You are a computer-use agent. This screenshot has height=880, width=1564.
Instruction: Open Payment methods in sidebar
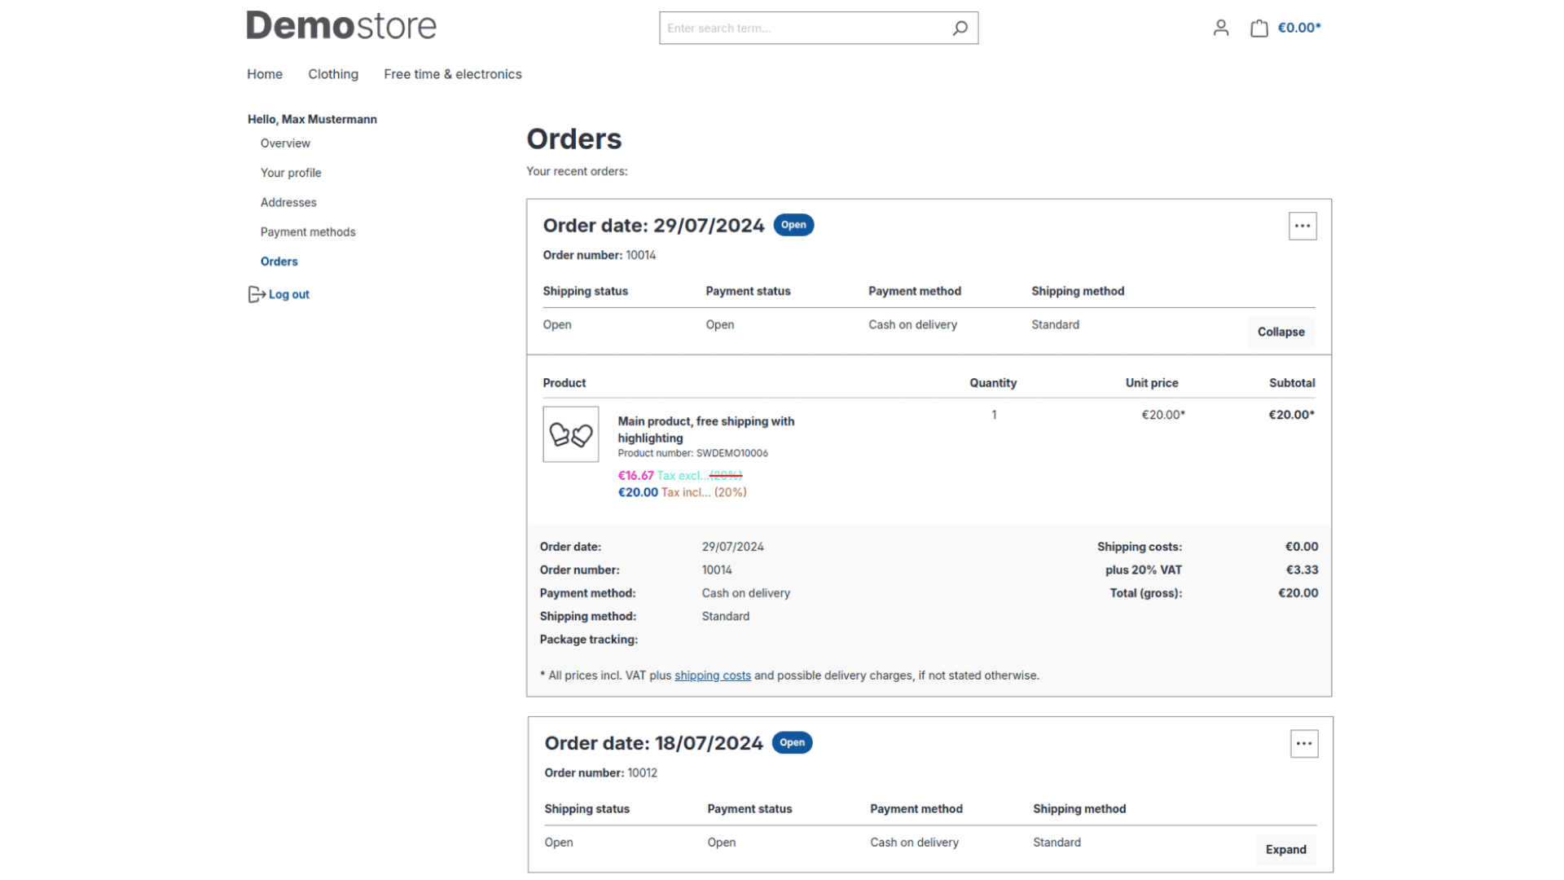click(308, 232)
